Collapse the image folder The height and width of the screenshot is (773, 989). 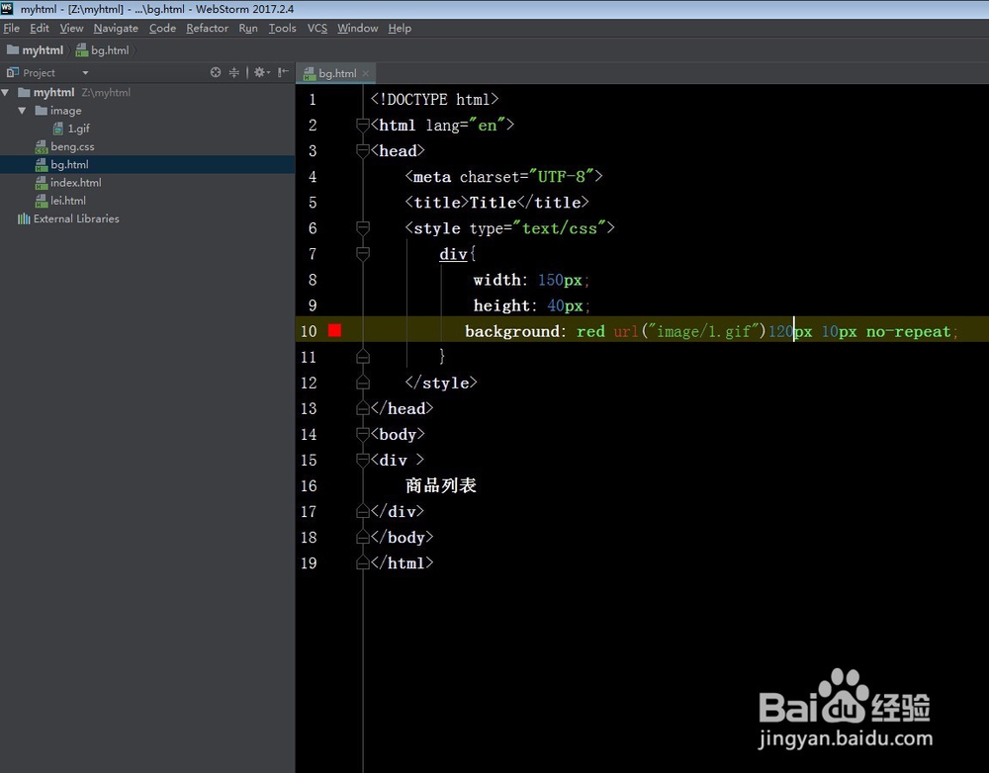click(x=22, y=111)
